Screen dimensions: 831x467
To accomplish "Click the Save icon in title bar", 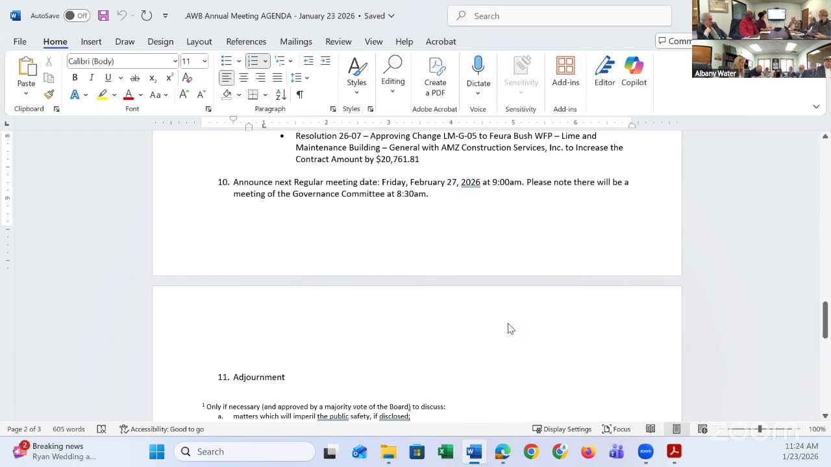I will pos(103,16).
